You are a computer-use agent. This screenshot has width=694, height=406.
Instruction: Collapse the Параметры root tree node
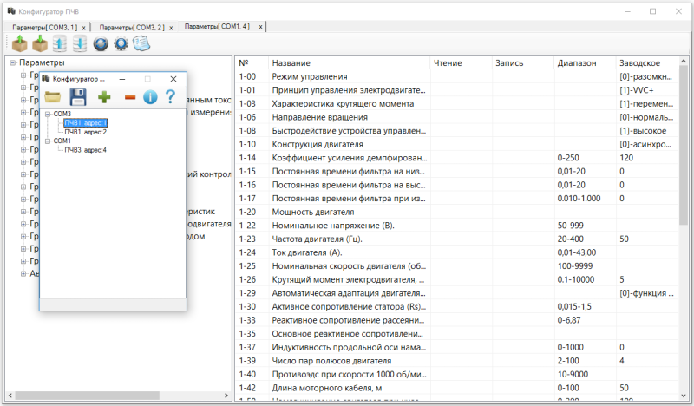12,63
